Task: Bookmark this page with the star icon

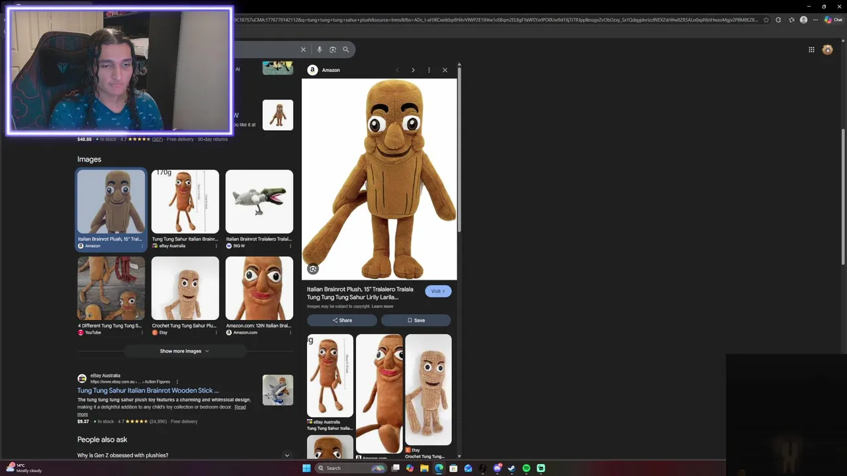Action: pos(766,20)
